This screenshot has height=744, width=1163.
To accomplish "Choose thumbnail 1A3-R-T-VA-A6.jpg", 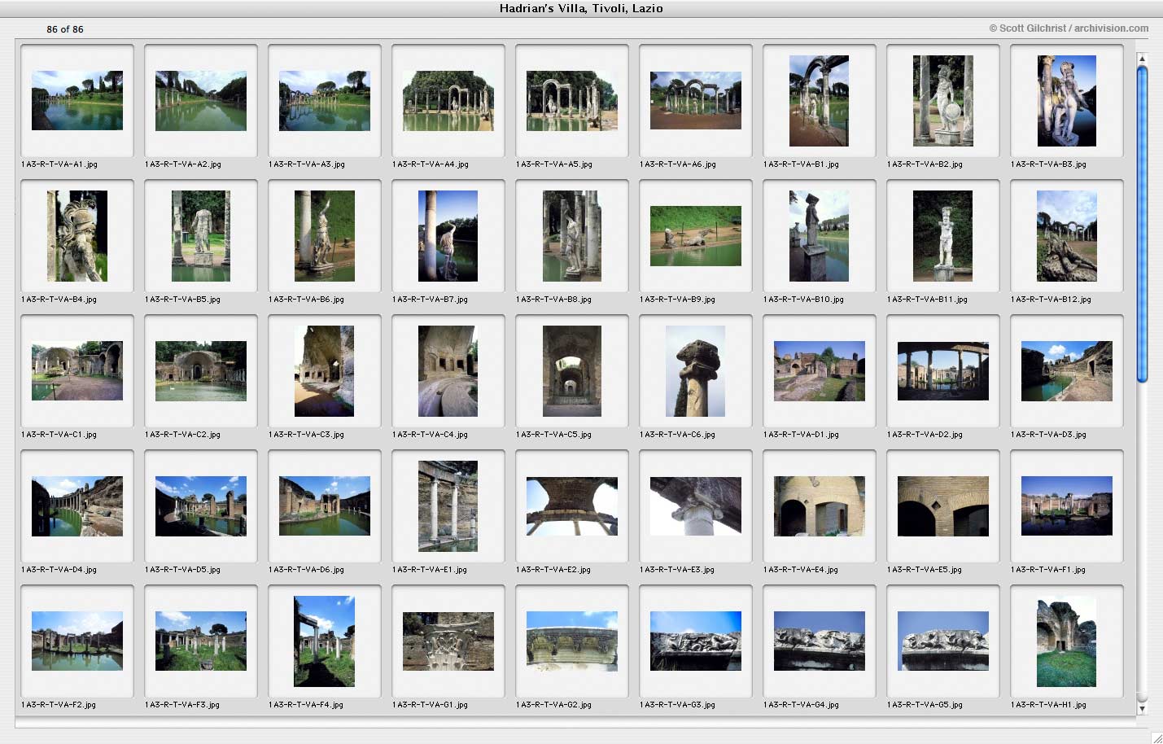I will (696, 101).
